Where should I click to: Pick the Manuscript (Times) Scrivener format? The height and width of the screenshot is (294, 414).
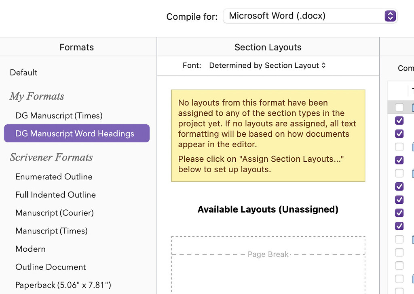(51, 231)
